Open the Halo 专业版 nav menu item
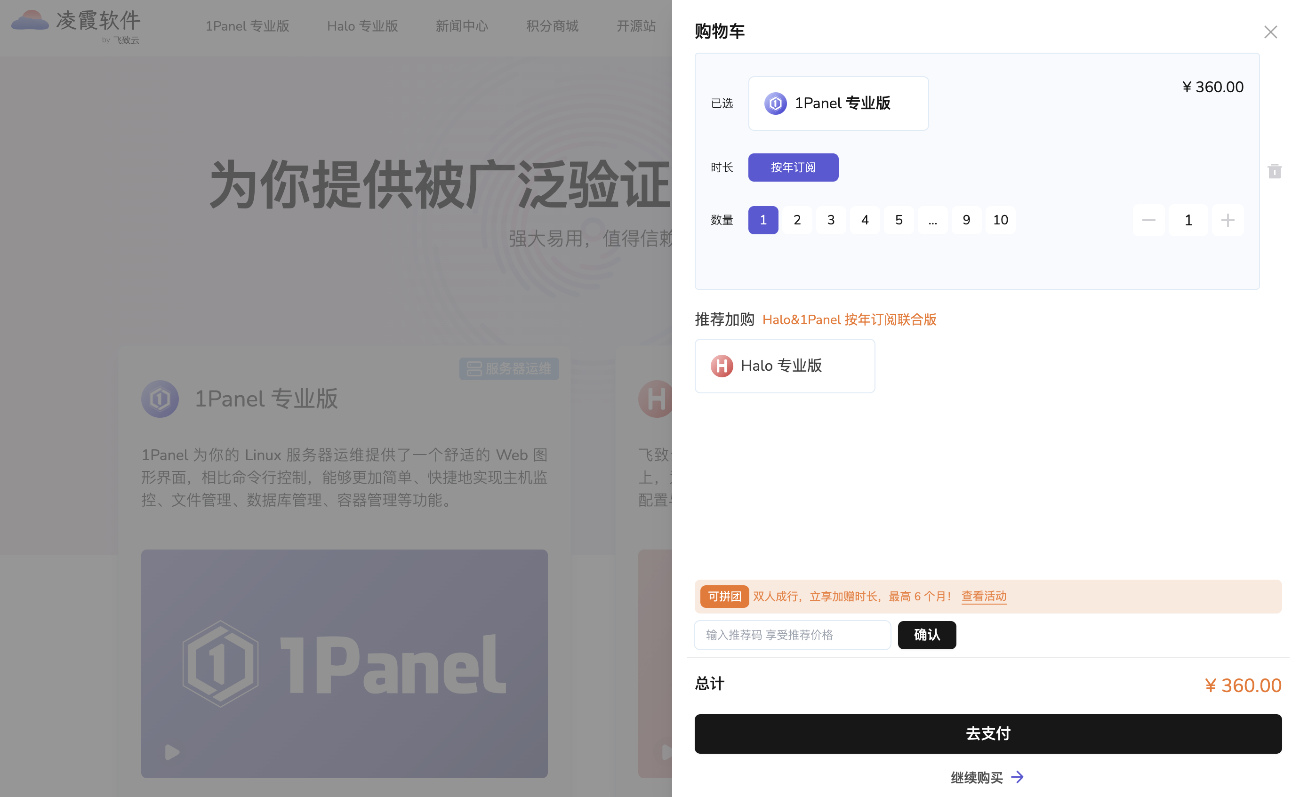Screen dimensions: 1300x797 [362, 26]
